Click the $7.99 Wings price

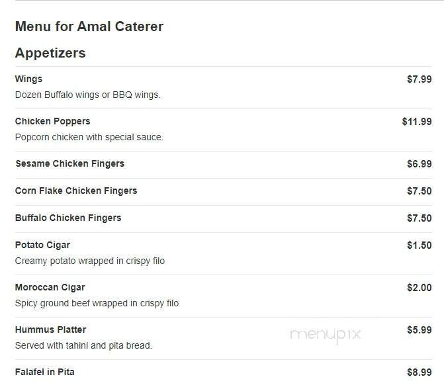pyautogui.click(x=419, y=79)
